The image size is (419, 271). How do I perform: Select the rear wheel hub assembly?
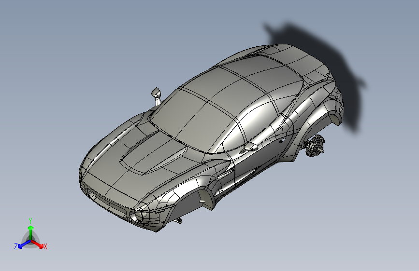(x=315, y=146)
